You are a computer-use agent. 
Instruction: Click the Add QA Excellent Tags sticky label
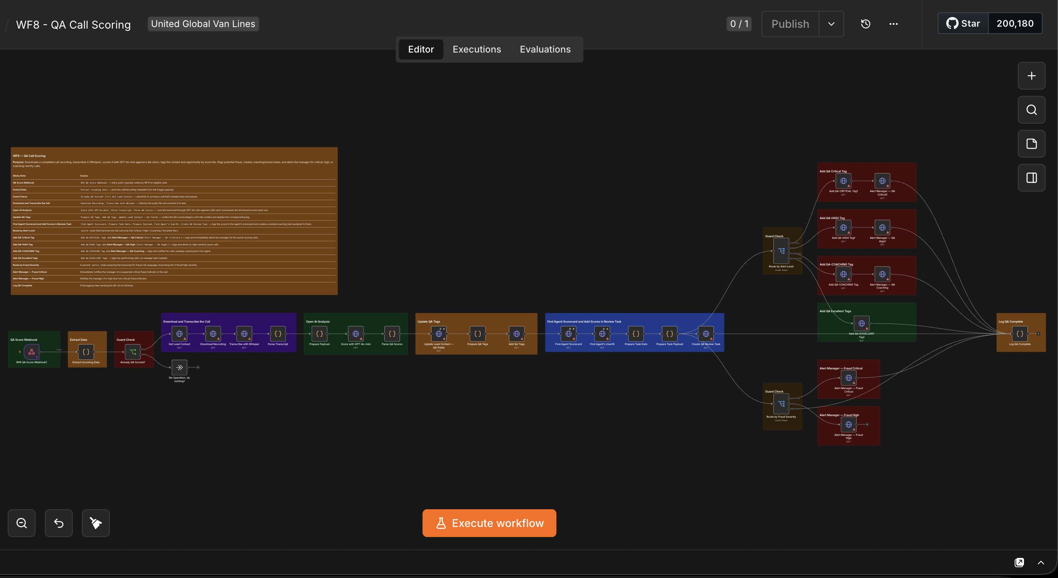coord(835,311)
